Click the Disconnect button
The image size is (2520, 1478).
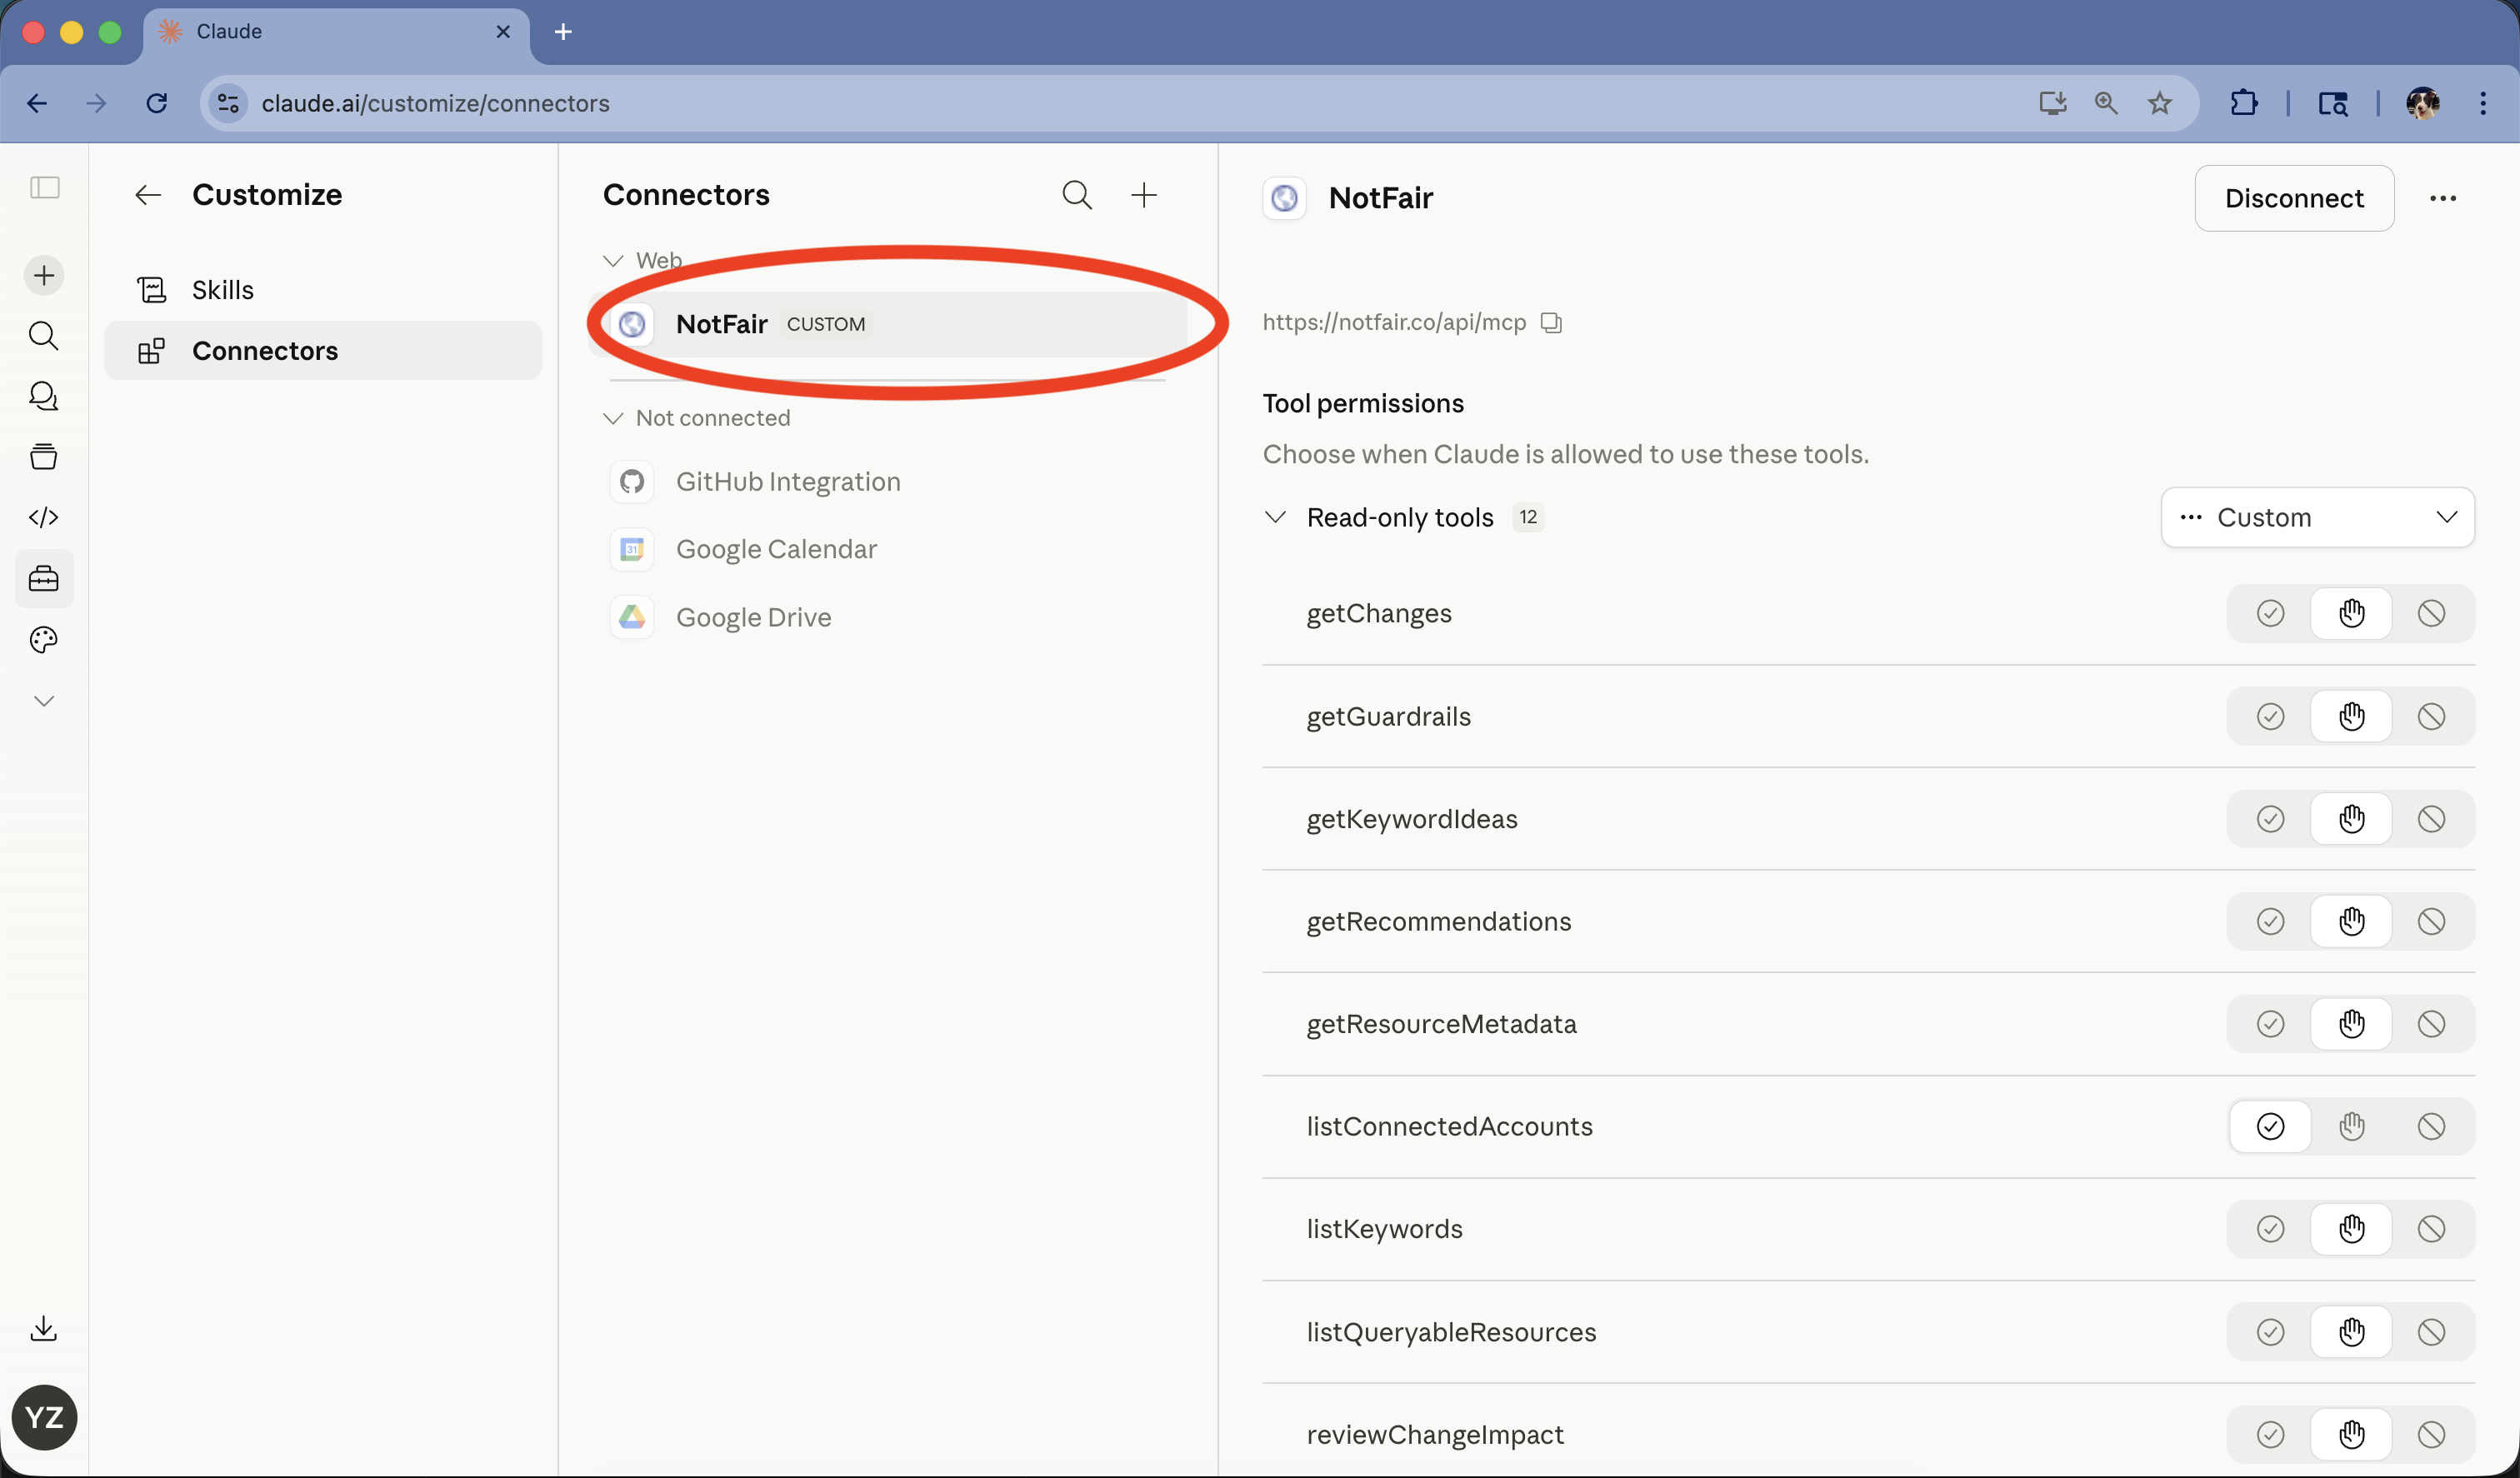2294,198
